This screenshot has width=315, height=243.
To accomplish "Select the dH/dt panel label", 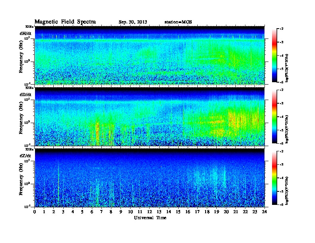I will pos(25,33).
